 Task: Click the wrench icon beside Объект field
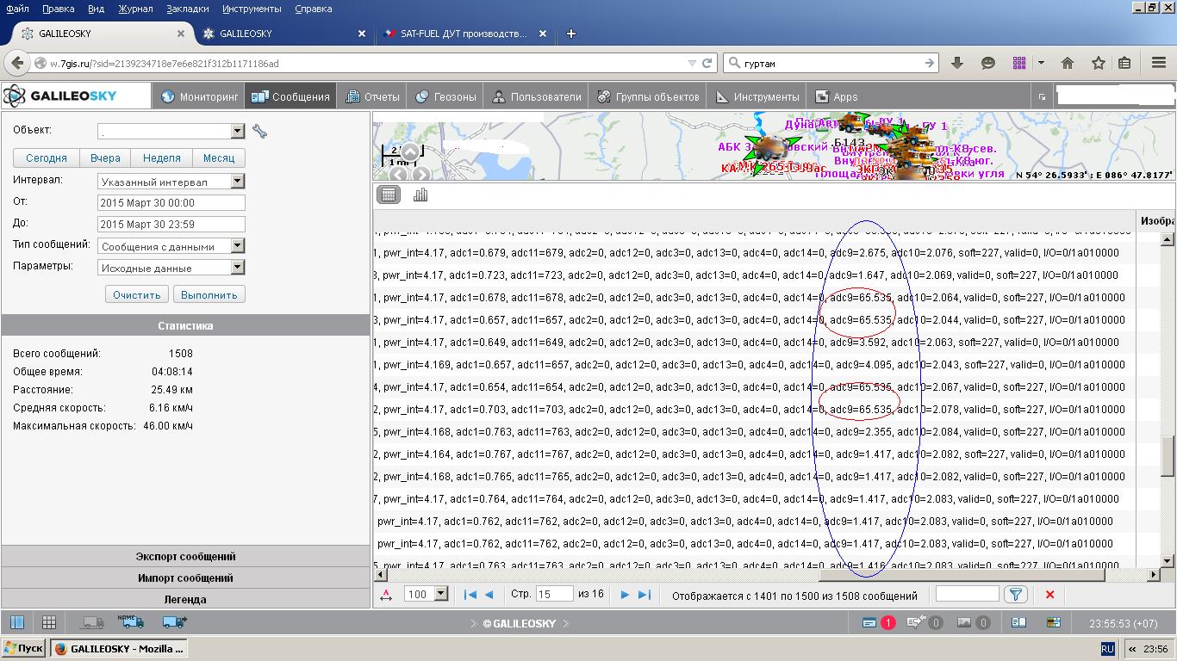[259, 132]
